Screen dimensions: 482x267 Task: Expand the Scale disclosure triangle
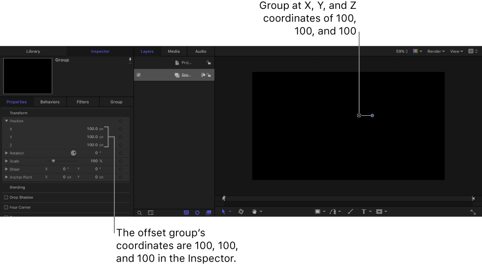pyautogui.click(x=6, y=161)
